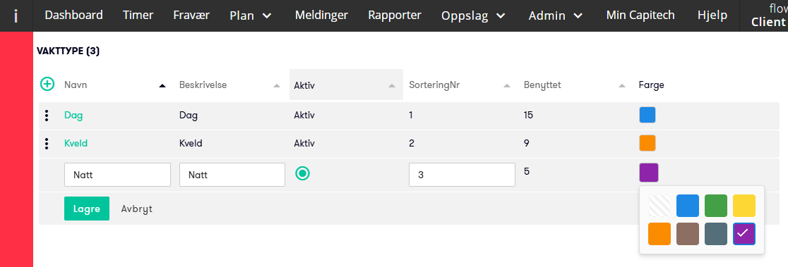Expand the Admin dropdown menu
788x267 pixels.
pos(556,15)
